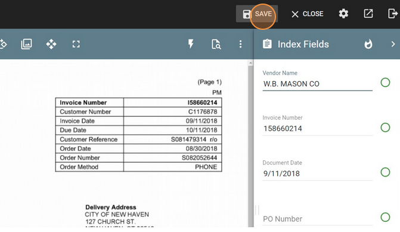Click the document viewer vertical scrollbar
Image resolution: width=400 pixels, height=232 pixels.
pyautogui.click(x=250, y=144)
